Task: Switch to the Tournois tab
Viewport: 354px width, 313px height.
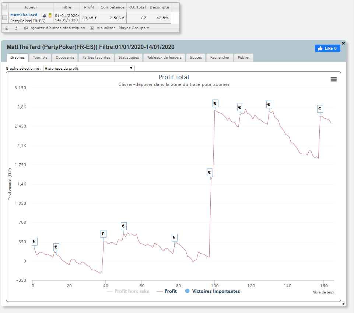Action: (40, 58)
